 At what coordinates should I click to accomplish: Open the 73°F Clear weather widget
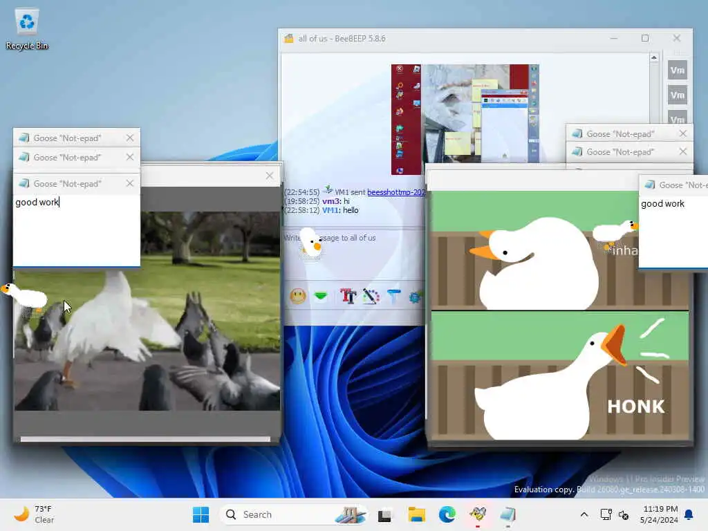tap(35, 514)
